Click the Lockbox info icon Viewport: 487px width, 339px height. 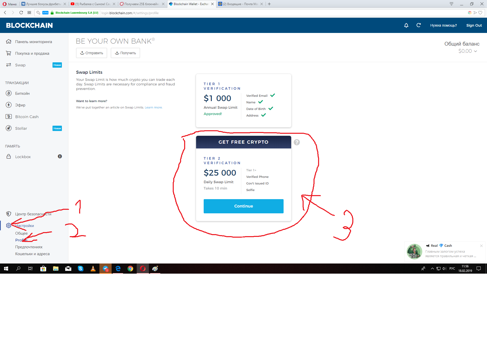coord(60,156)
